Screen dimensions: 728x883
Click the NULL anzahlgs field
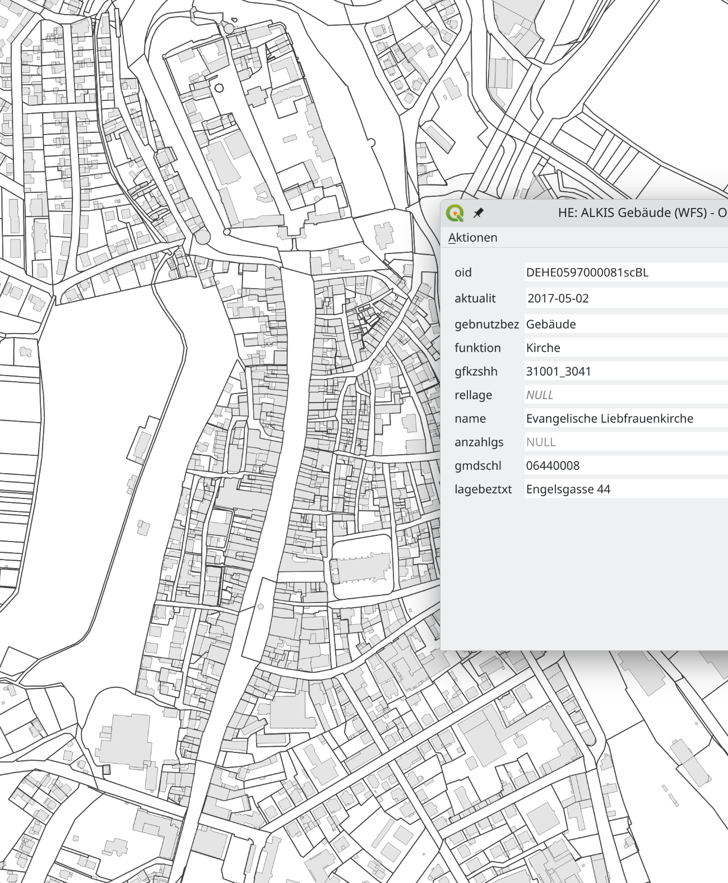[541, 442]
